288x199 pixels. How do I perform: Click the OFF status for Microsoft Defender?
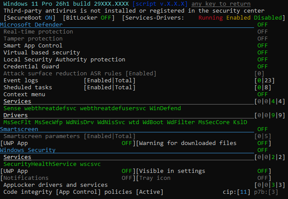click(x=262, y=25)
